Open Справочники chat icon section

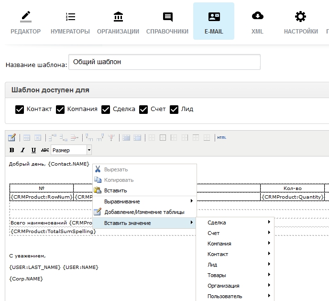point(167,22)
